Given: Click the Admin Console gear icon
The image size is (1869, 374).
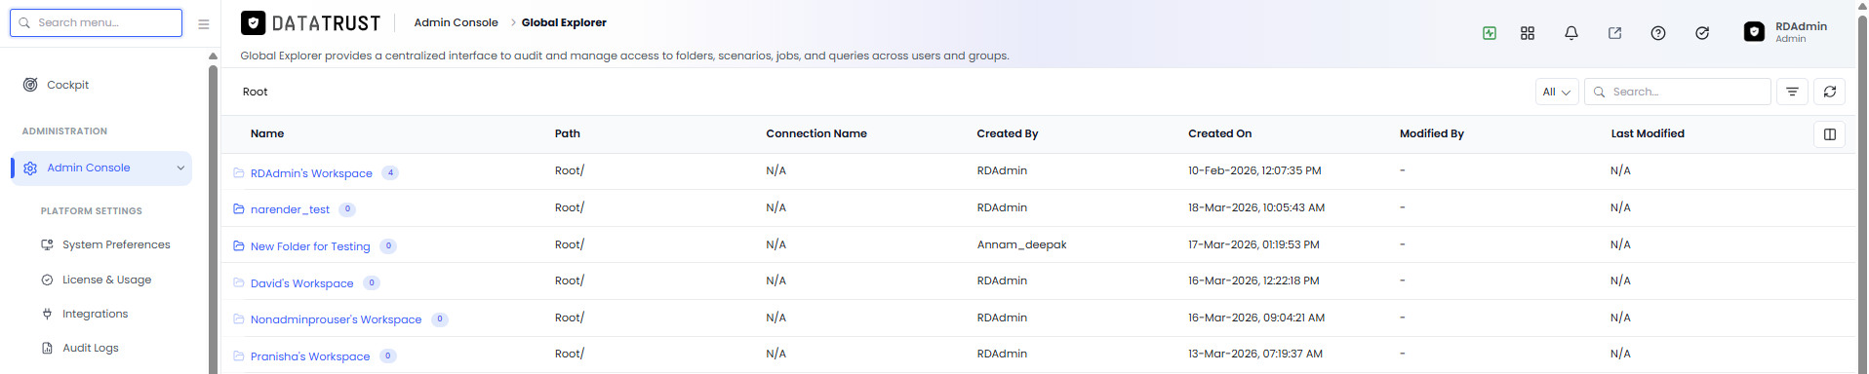Looking at the screenshot, I should point(30,168).
